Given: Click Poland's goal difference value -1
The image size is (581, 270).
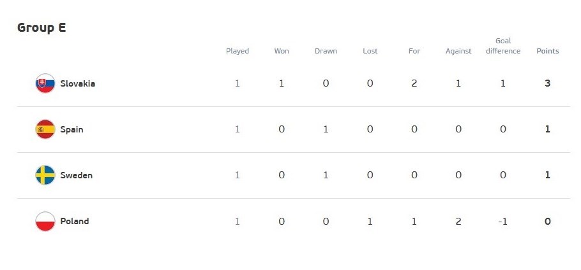Looking at the screenshot, I should [503, 222].
